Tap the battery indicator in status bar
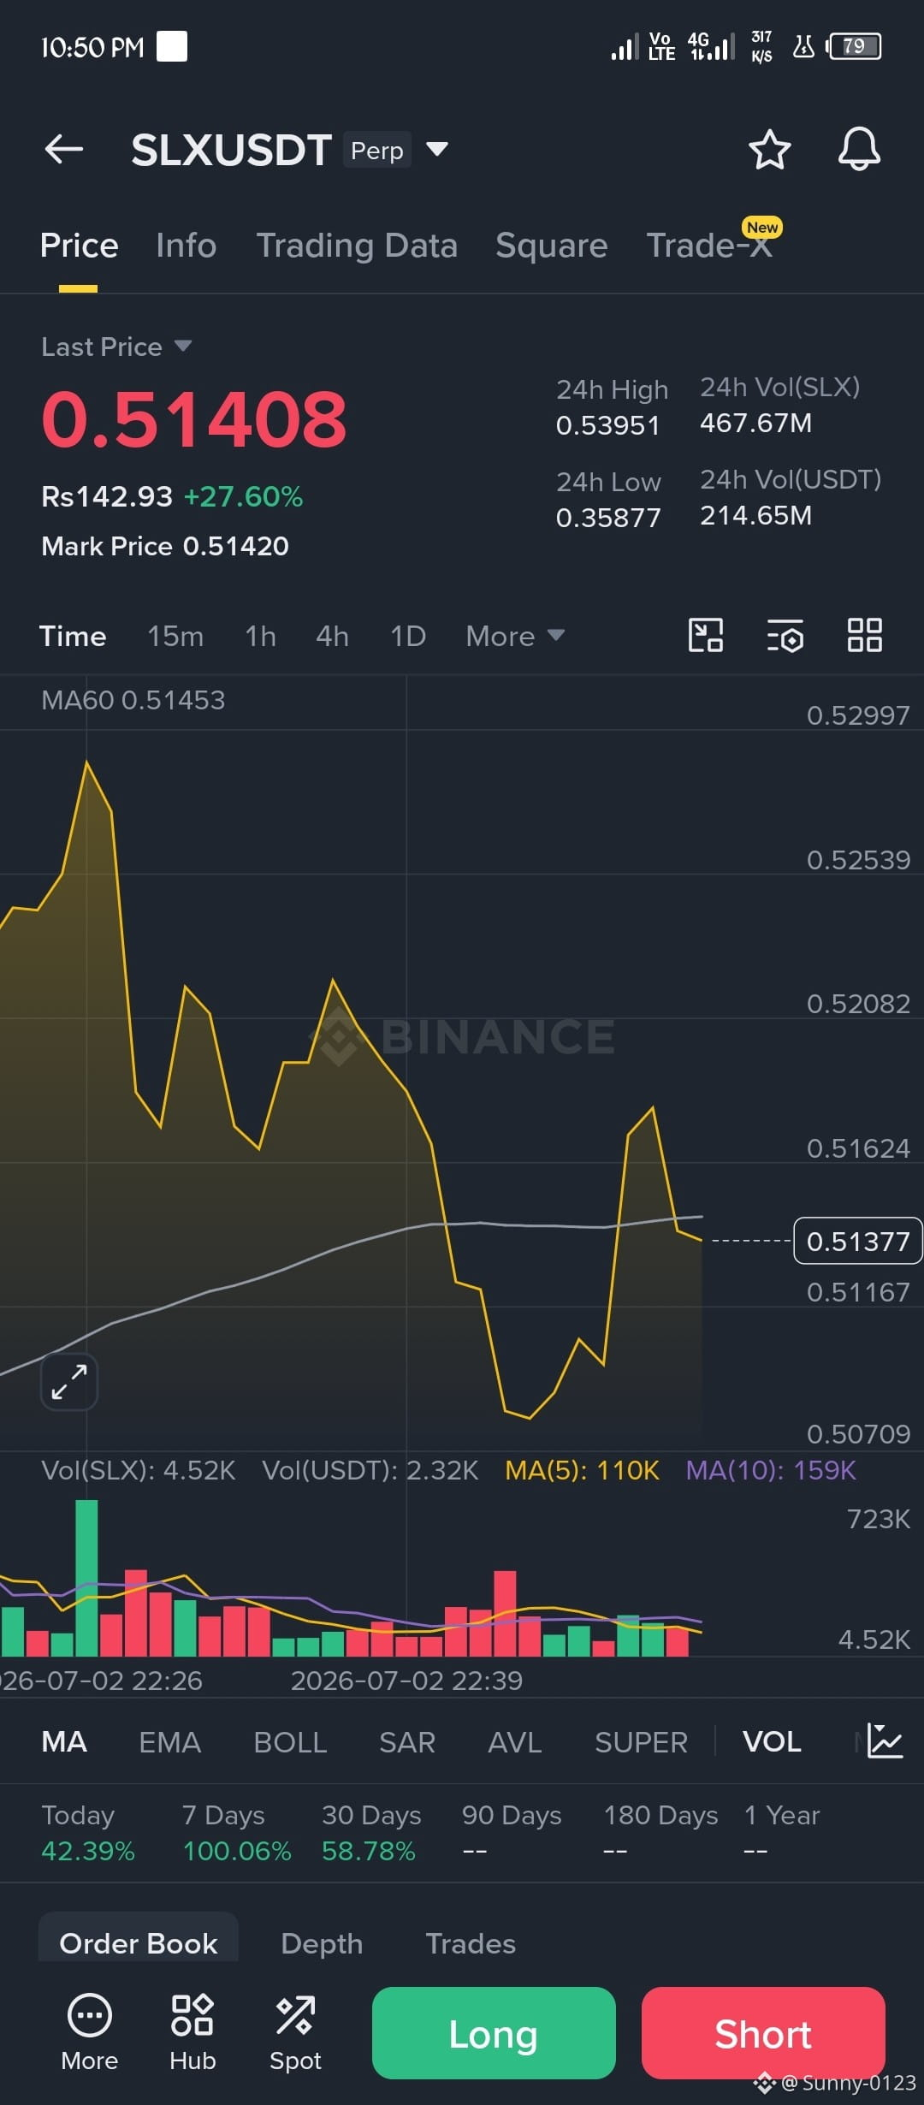The height and width of the screenshot is (2105, 924). point(854,46)
